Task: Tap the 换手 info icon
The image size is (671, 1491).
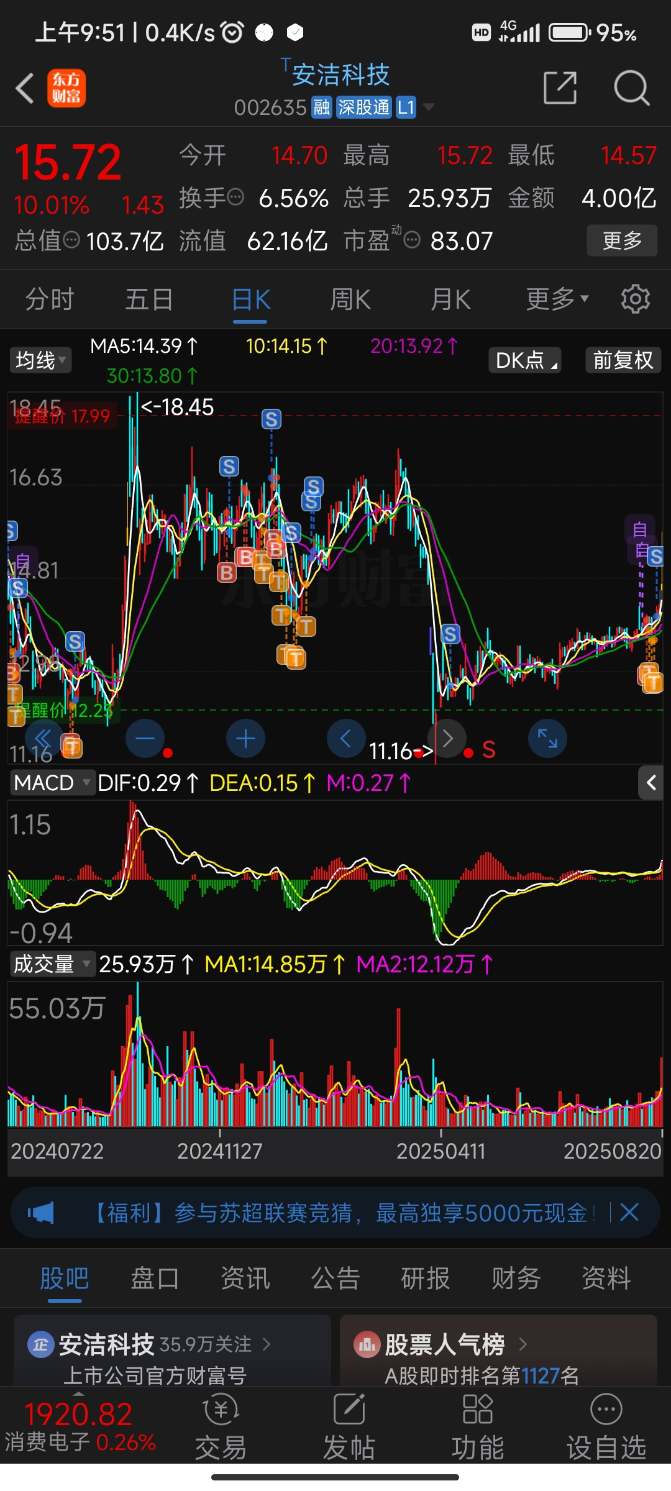Action: click(236, 197)
